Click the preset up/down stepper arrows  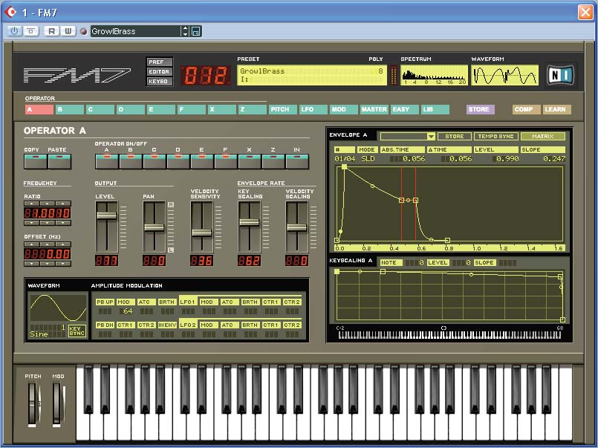pos(185,31)
